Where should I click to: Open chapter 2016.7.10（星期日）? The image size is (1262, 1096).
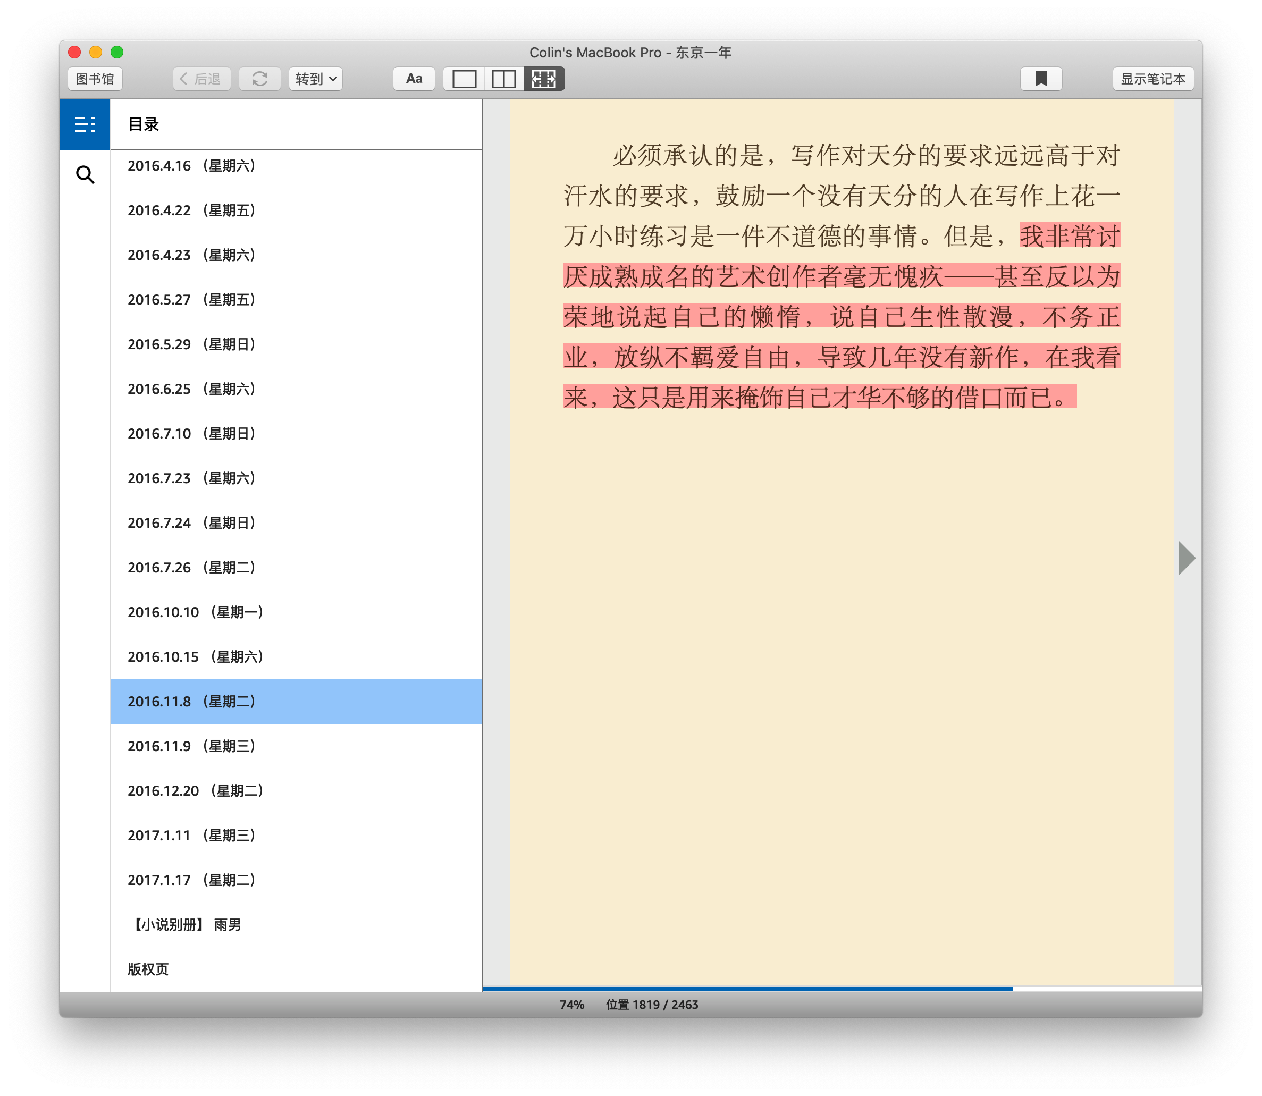pos(296,434)
